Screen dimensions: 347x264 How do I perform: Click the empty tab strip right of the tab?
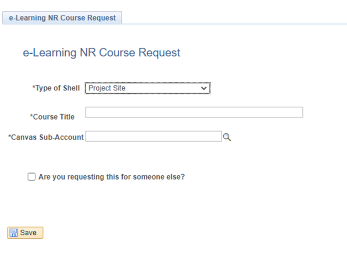232,18
